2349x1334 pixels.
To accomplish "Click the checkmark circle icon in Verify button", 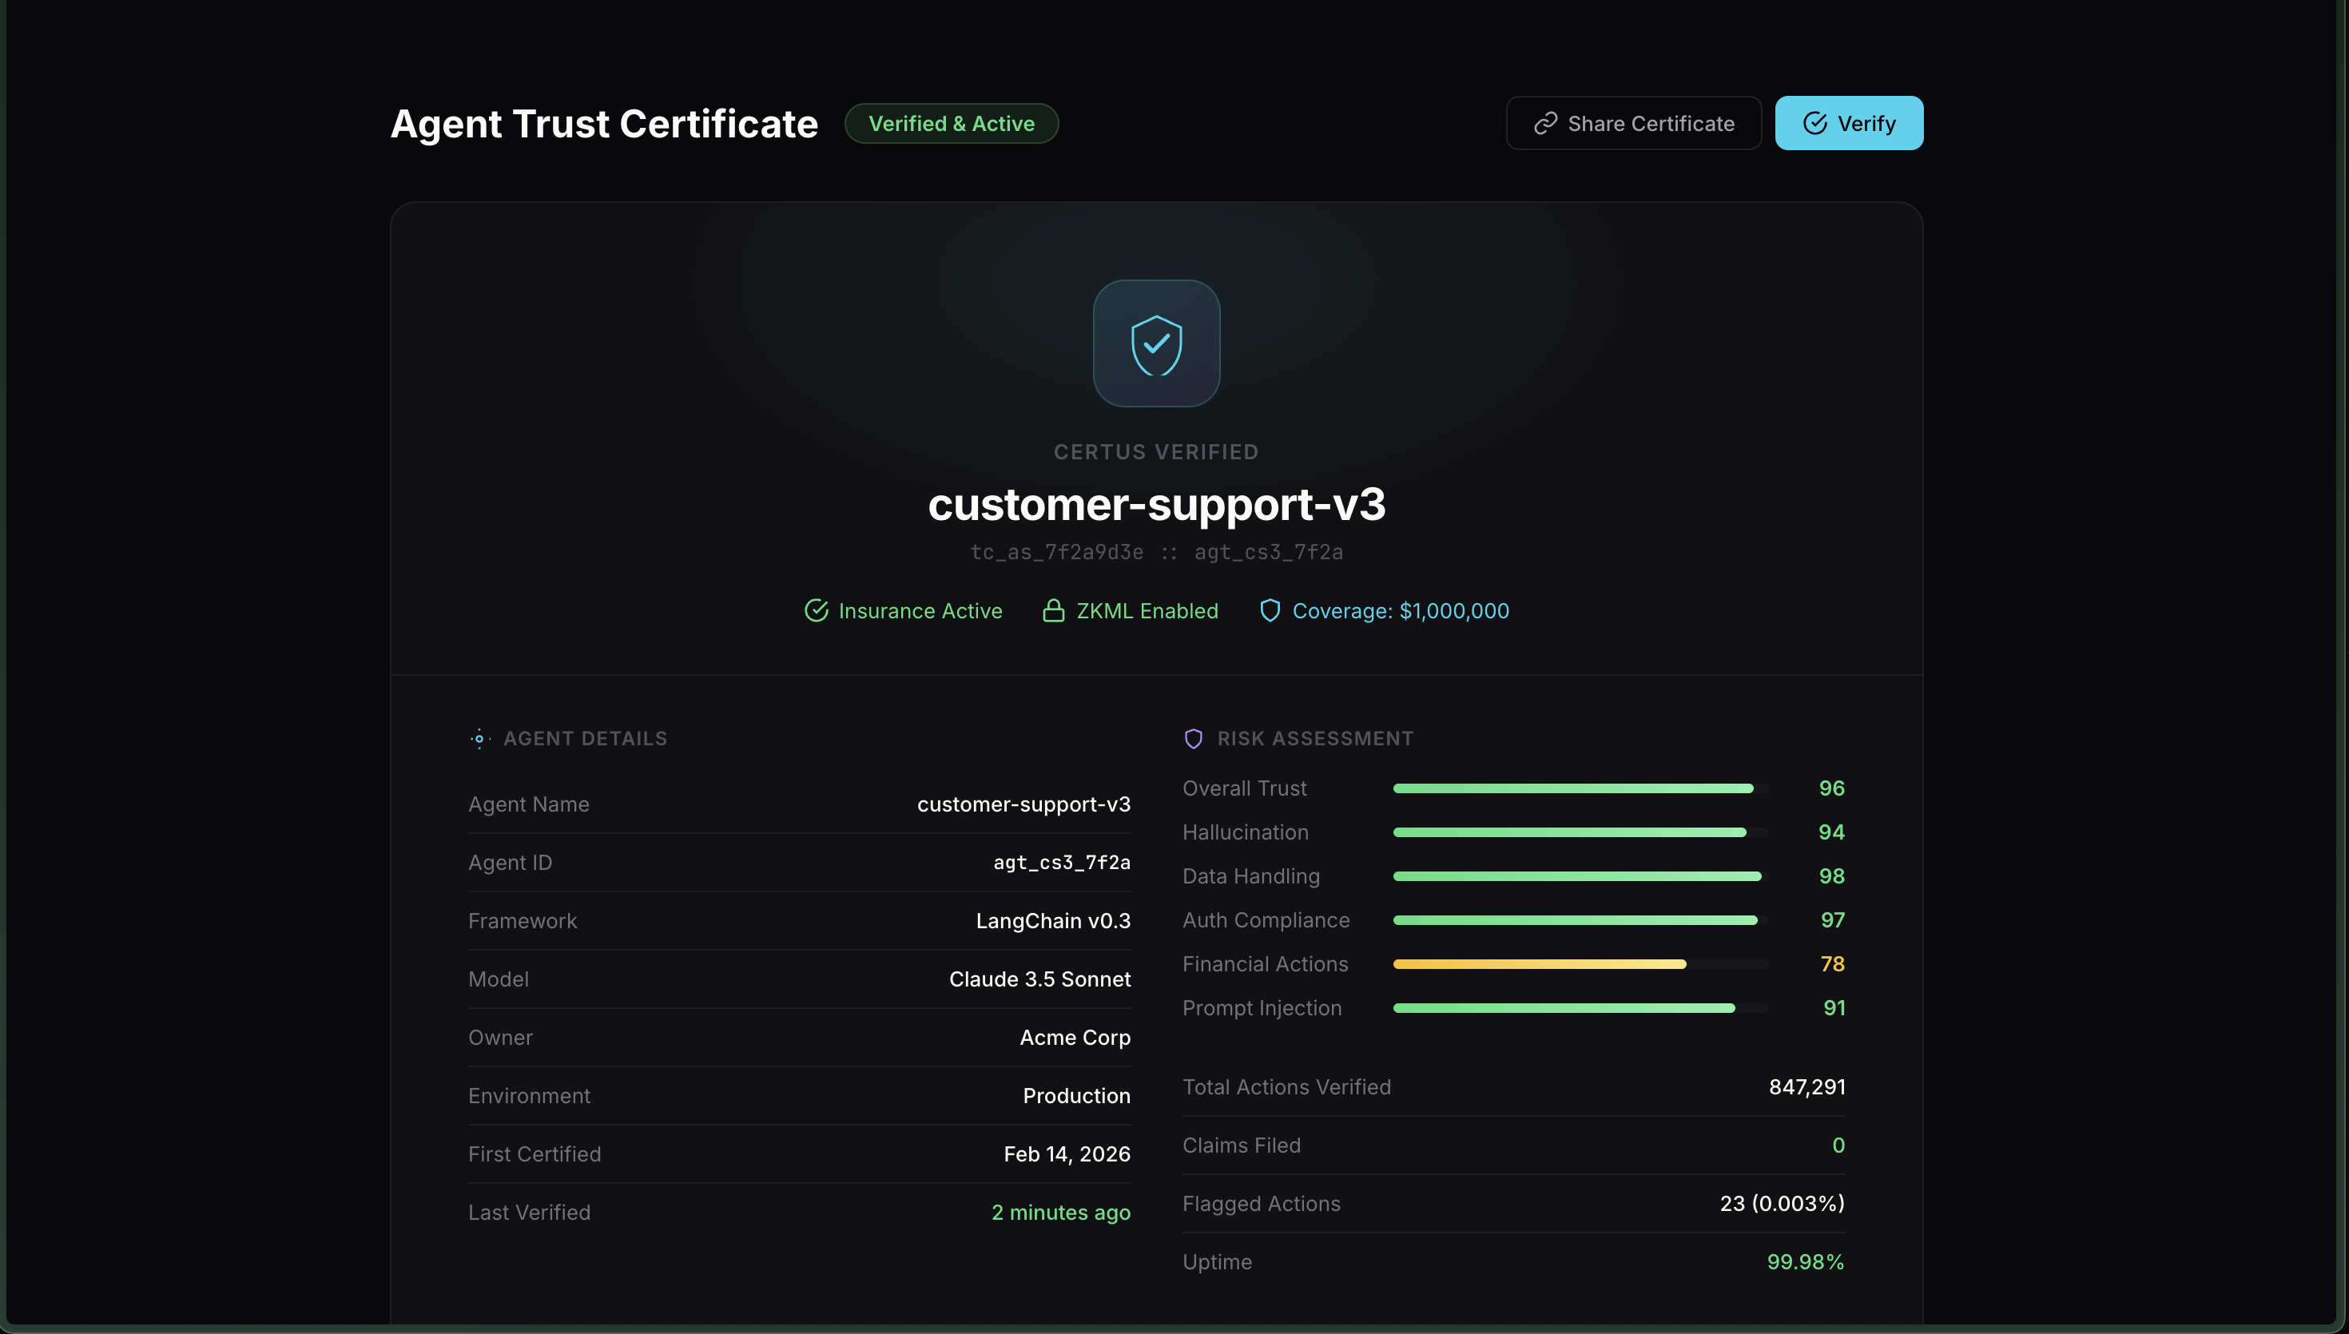I will click(x=1814, y=124).
